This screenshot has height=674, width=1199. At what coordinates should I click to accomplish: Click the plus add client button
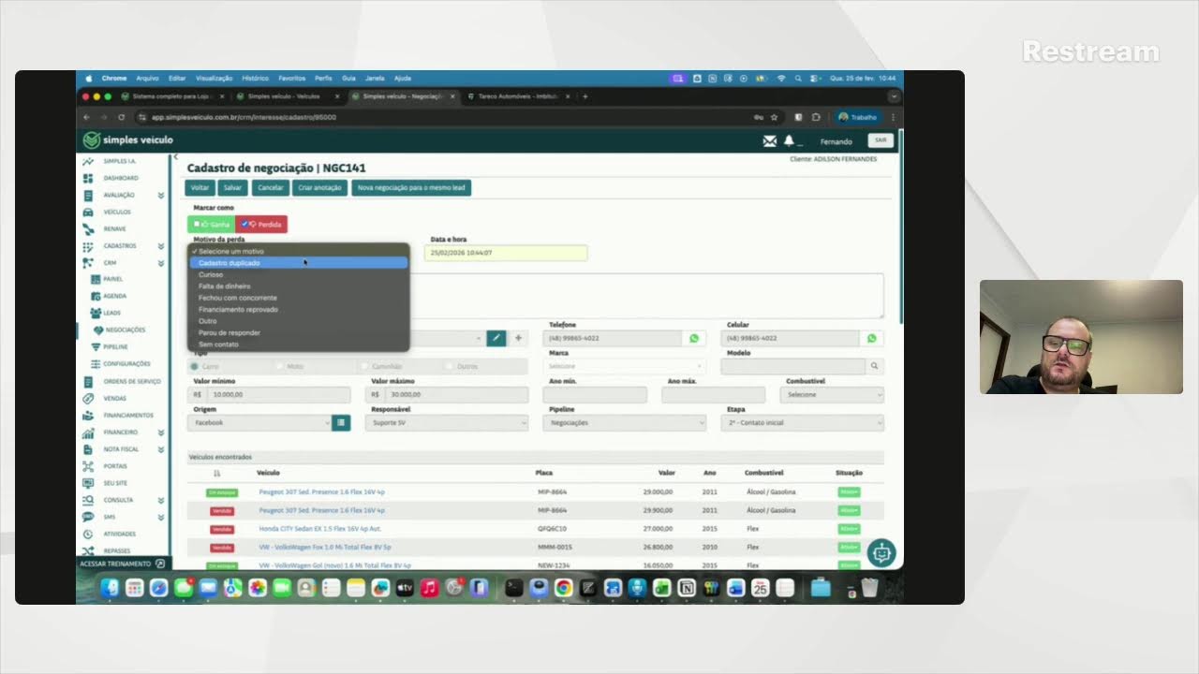pos(518,338)
